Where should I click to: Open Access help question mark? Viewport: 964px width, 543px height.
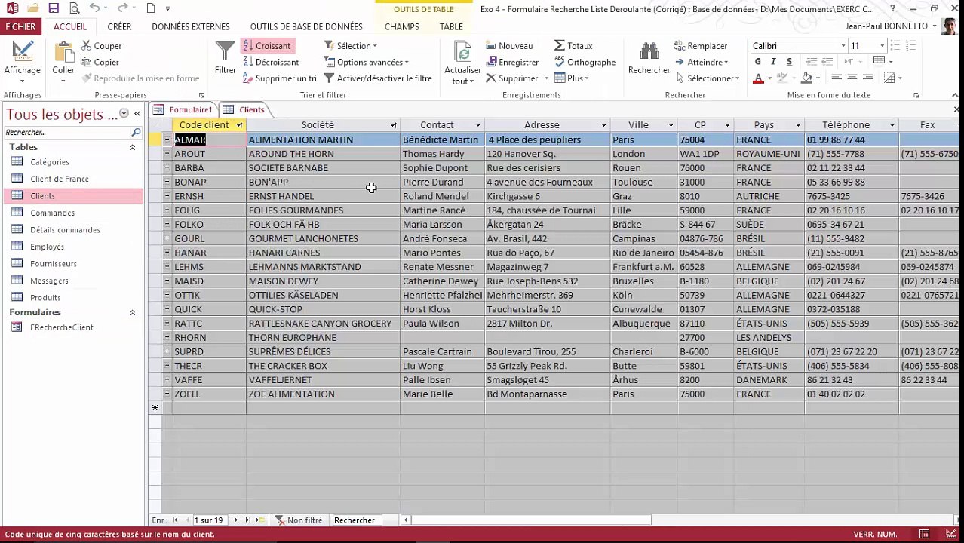click(893, 9)
